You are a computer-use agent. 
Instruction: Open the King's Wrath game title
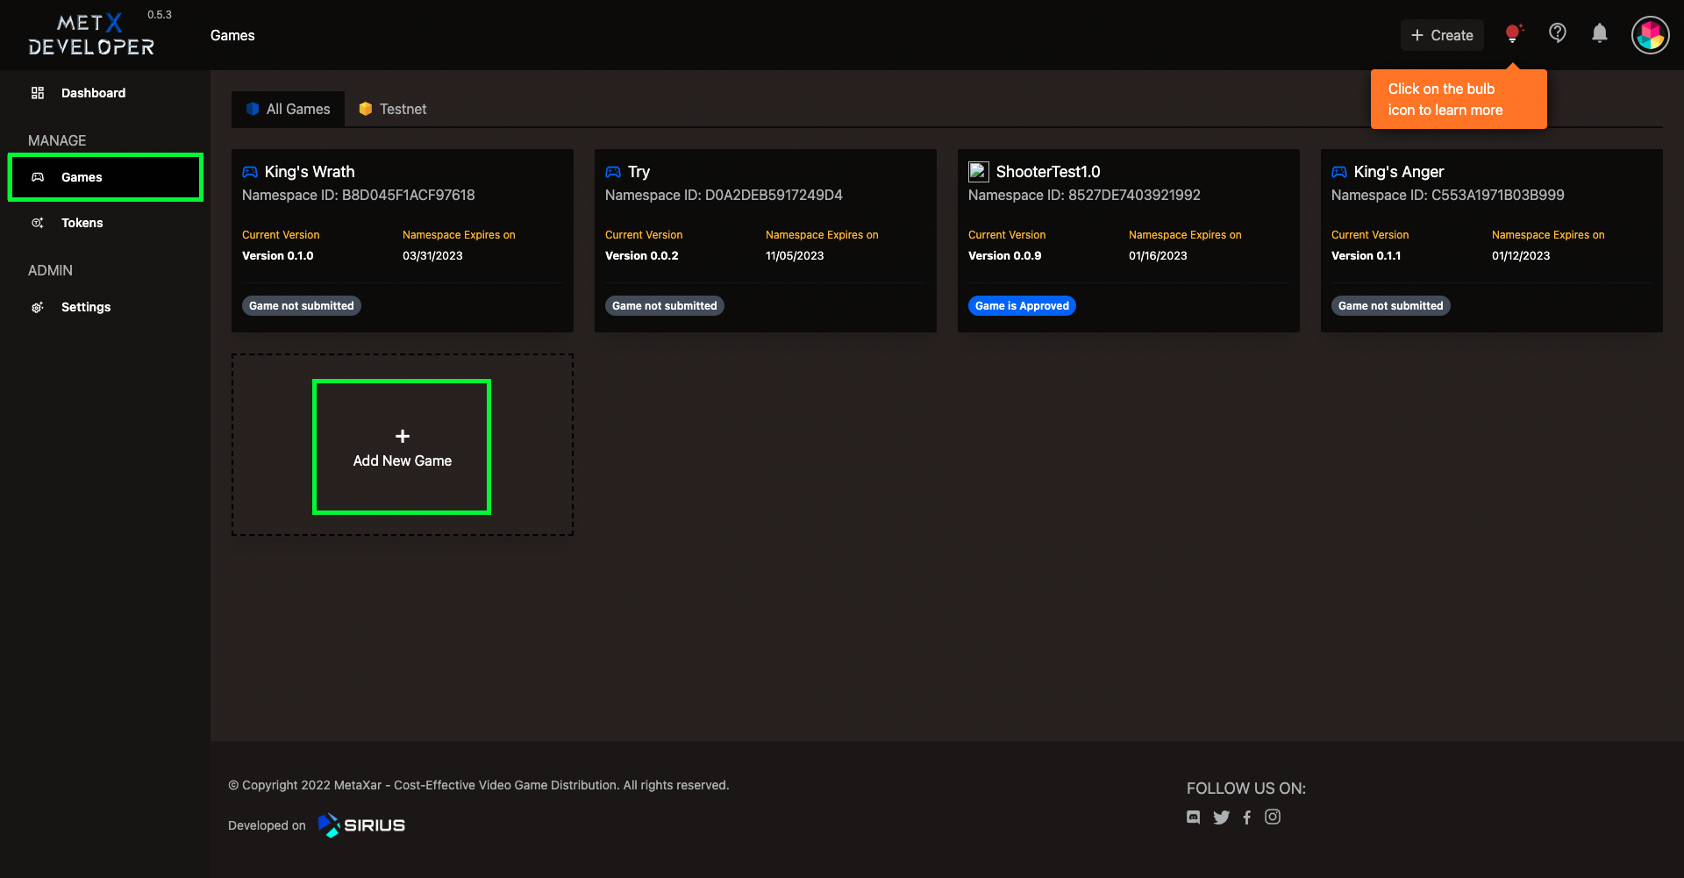(x=310, y=172)
